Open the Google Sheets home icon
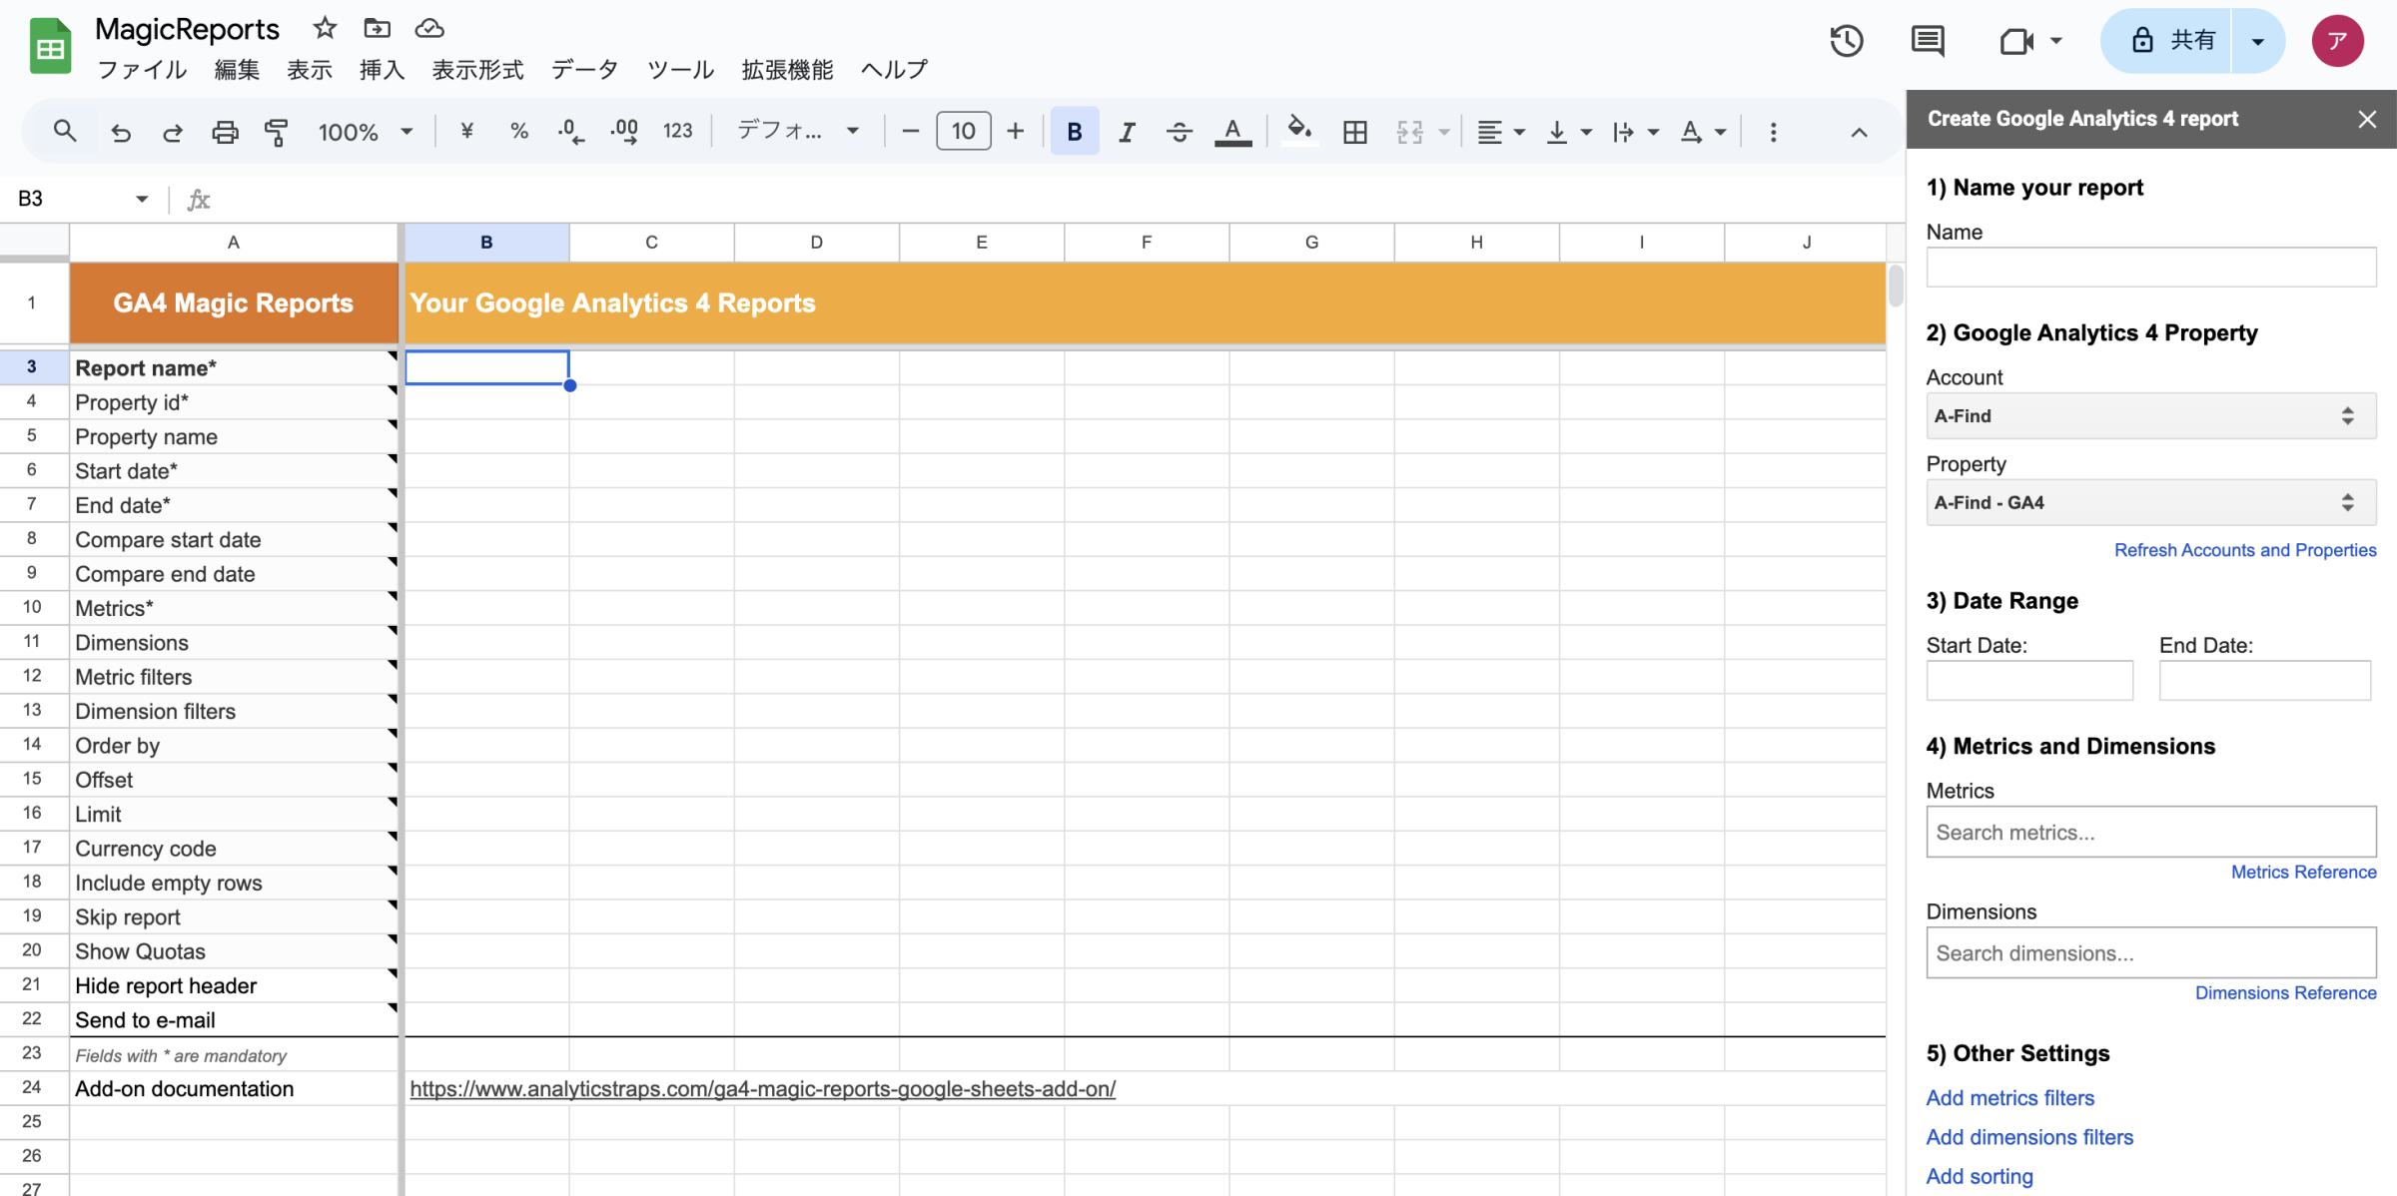 pos(50,46)
